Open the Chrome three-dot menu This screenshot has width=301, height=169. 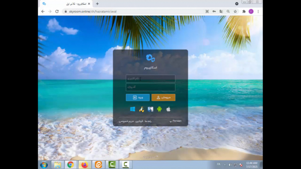(x=258, y=11)
